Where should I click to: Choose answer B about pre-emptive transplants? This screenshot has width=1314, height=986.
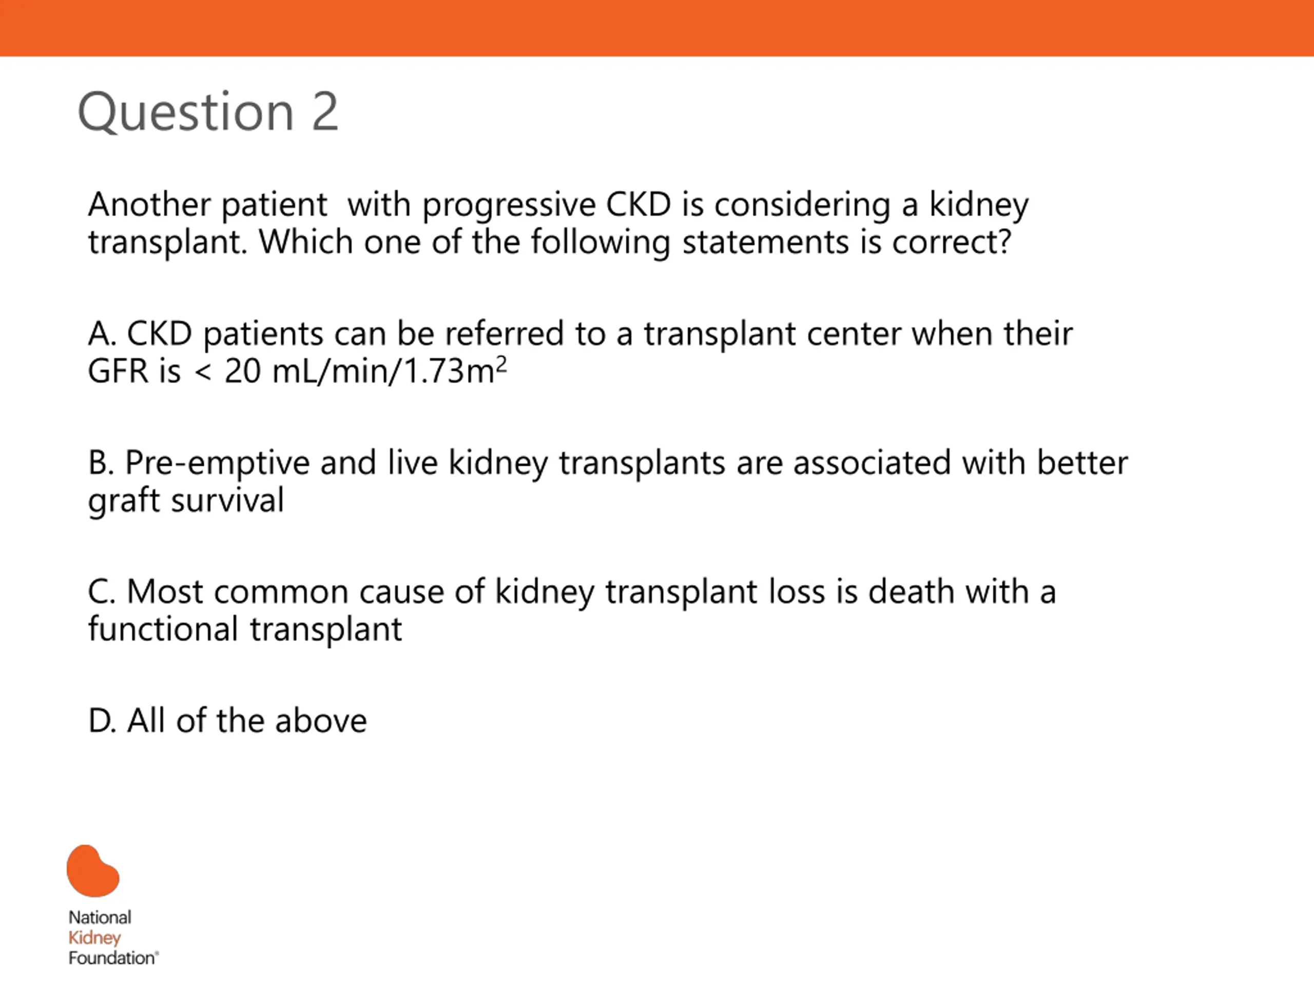[x=607, y=481]
